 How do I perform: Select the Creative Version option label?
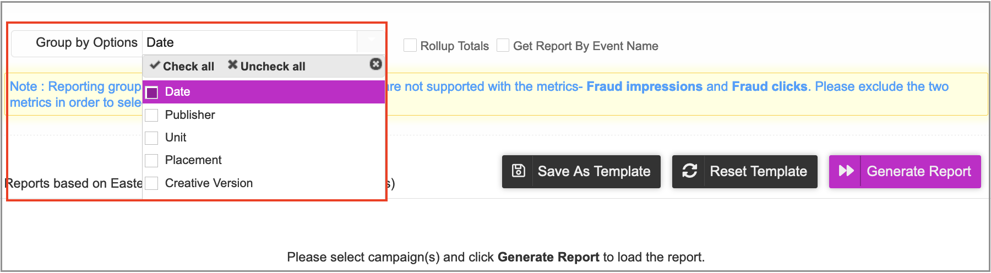coord(209,183)
